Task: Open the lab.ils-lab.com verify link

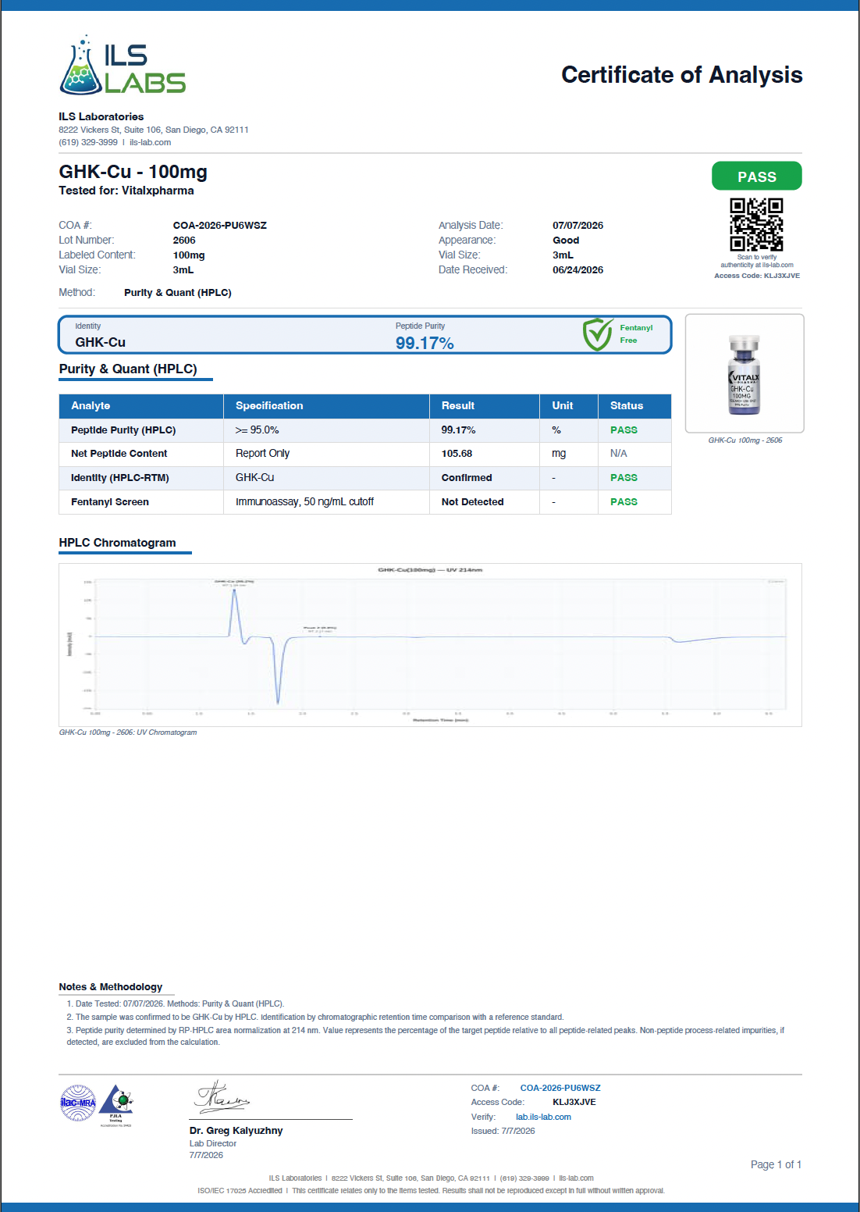Action: pyautogui.click(x=543, y=1117)
